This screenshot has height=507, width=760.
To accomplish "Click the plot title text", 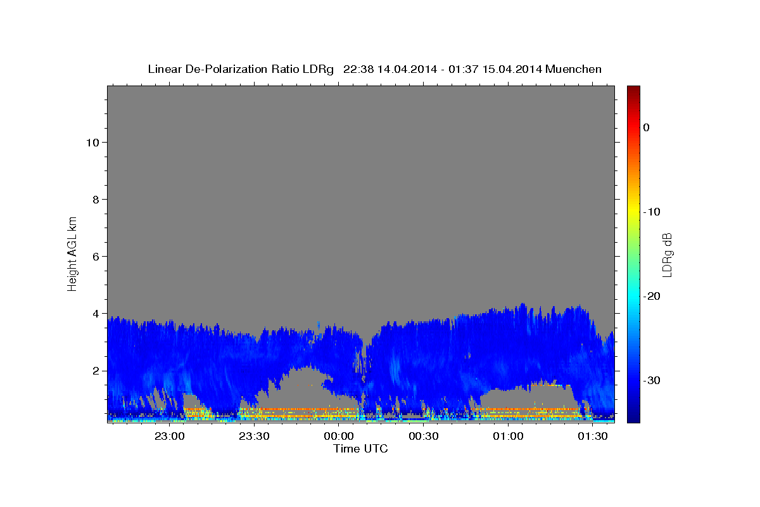I will point(374,69).
